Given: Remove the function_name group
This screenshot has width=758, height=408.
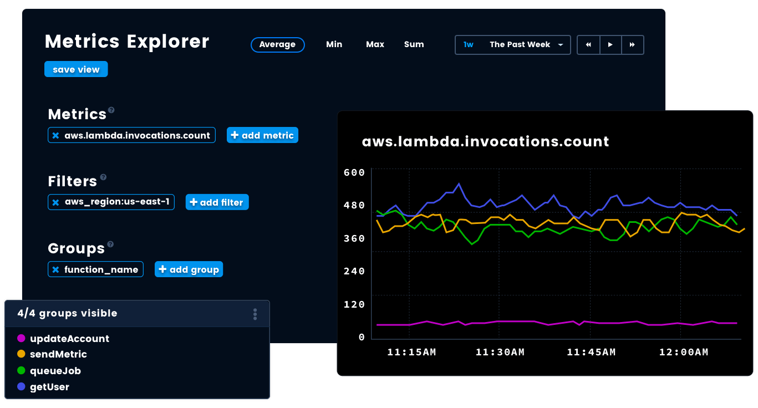Looking at the screenshot, I should pos(55,269).
